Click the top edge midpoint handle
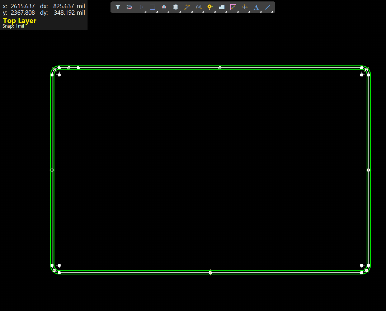 [x=220, y=68]
